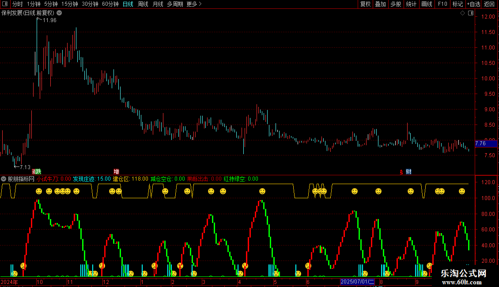Open the 多周期 multi-period view
499x287 pixels.
pos(175,4)
